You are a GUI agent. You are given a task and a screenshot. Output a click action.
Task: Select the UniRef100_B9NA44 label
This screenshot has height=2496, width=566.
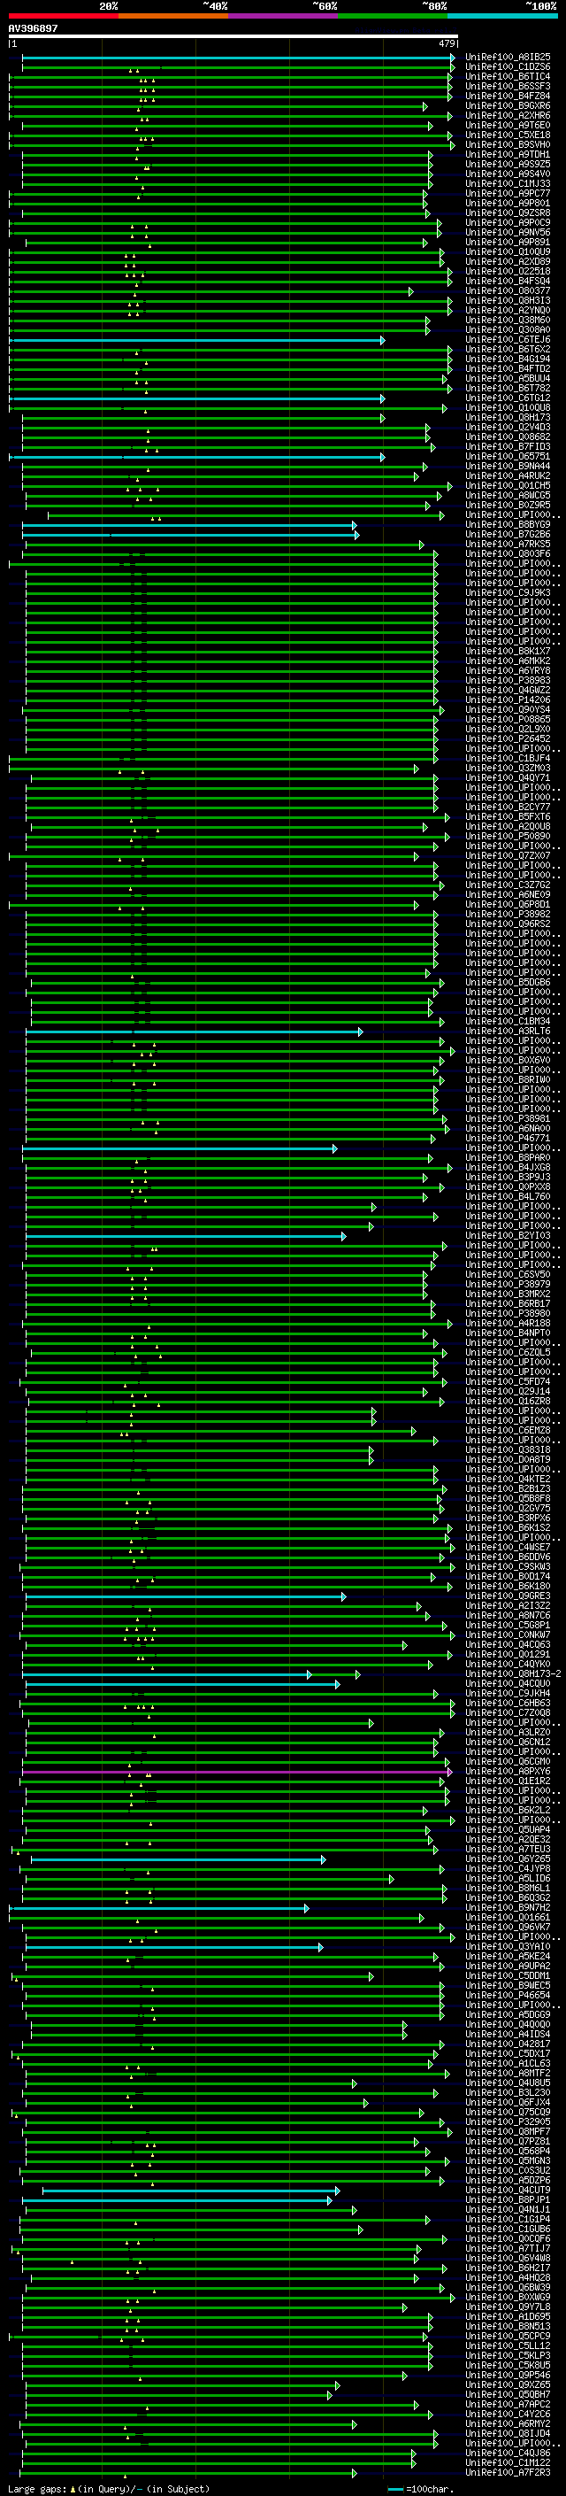[507, 466]
